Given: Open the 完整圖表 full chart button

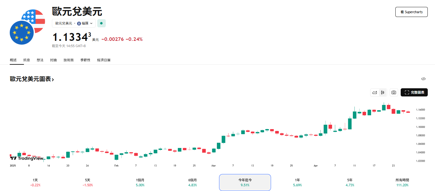Looking at the screenshot, I should pos(414,92).
